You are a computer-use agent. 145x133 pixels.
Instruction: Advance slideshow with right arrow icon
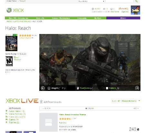tap(137, 88)
